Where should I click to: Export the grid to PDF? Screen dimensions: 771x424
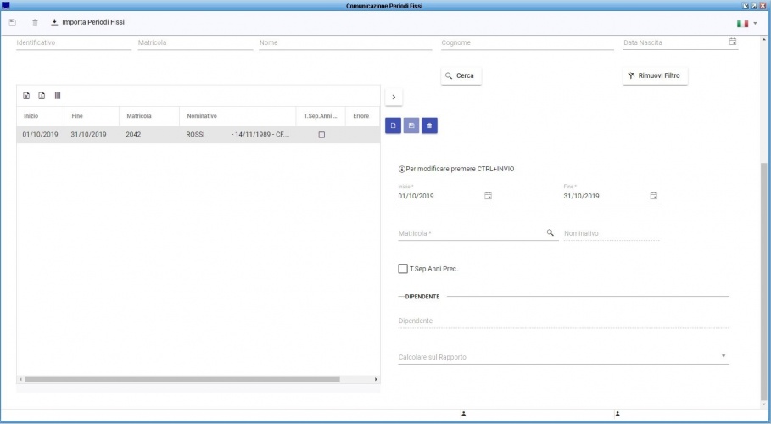(42, 96)
